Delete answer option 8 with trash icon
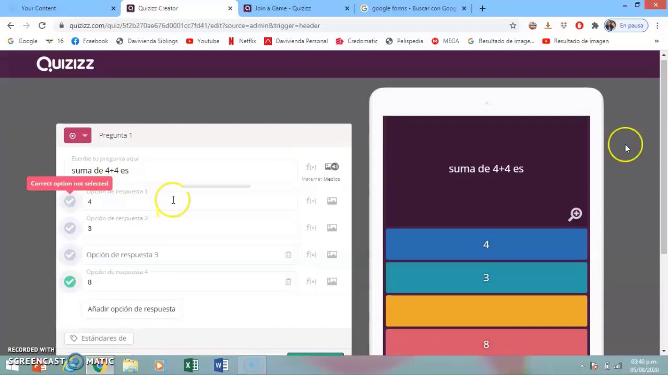This screenshot has height=375, width=668. click(288, 282)
